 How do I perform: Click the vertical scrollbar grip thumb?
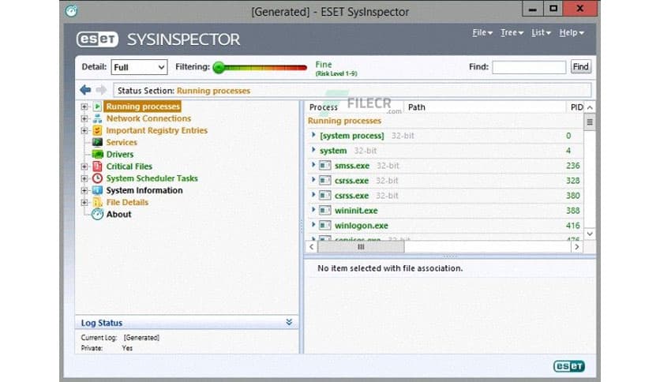(x=590, y=122)
